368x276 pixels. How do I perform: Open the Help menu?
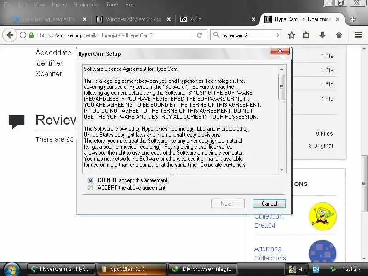click(130, 5)
